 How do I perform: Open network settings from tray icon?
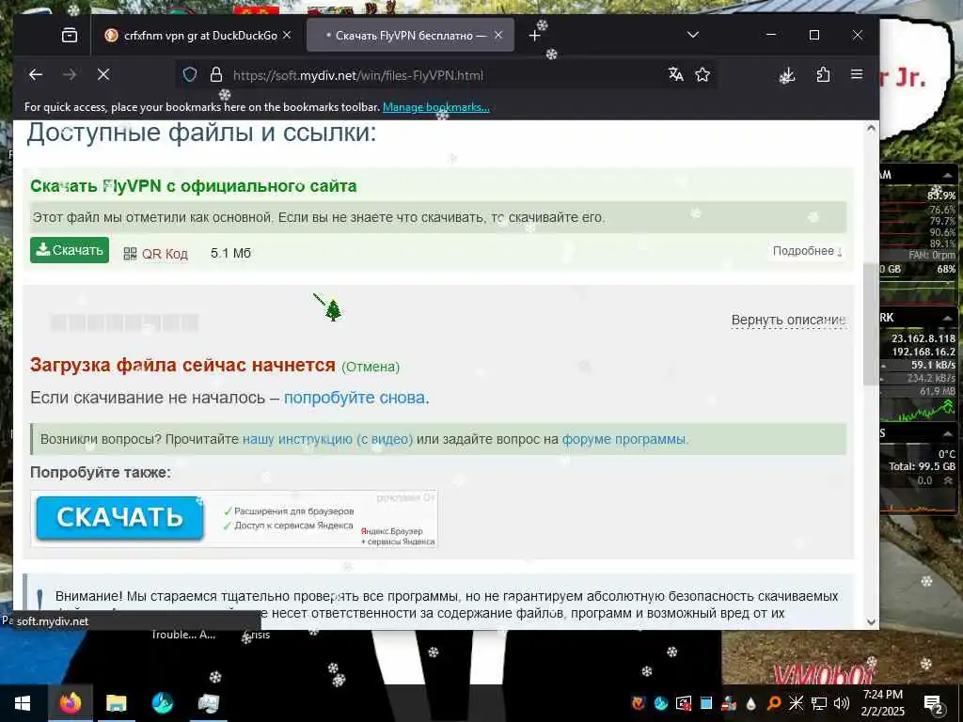point(819,703)
